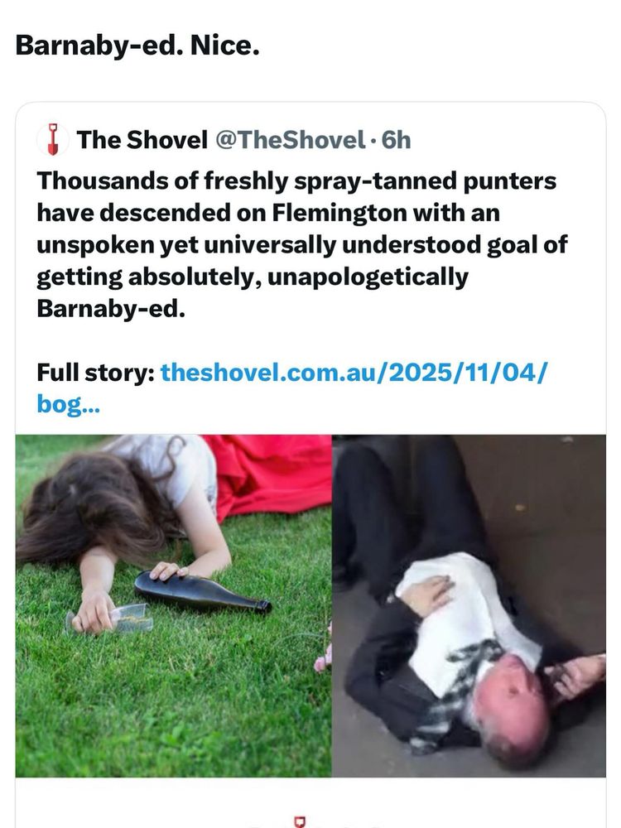Open the theshovel.com.au/2025/11/04/ story link

[354, 373]
